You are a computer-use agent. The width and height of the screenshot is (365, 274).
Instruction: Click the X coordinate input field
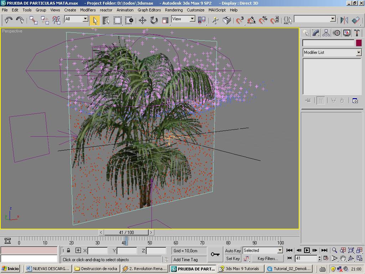point(98,251)
